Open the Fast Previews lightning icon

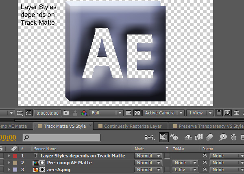click(227, 113)
